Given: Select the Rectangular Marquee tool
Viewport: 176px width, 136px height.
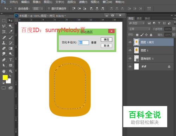Looking at the screenshot, I should (x=4, y=20).
